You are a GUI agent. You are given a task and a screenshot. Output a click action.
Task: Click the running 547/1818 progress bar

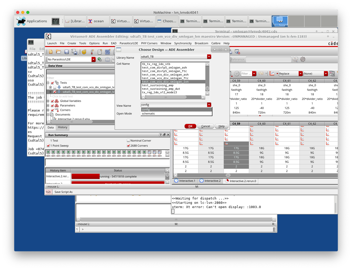point(118,176)
